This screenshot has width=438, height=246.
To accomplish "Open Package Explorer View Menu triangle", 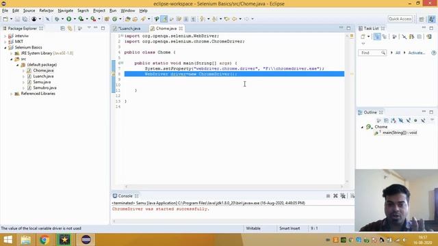I will tap(89, 28).
